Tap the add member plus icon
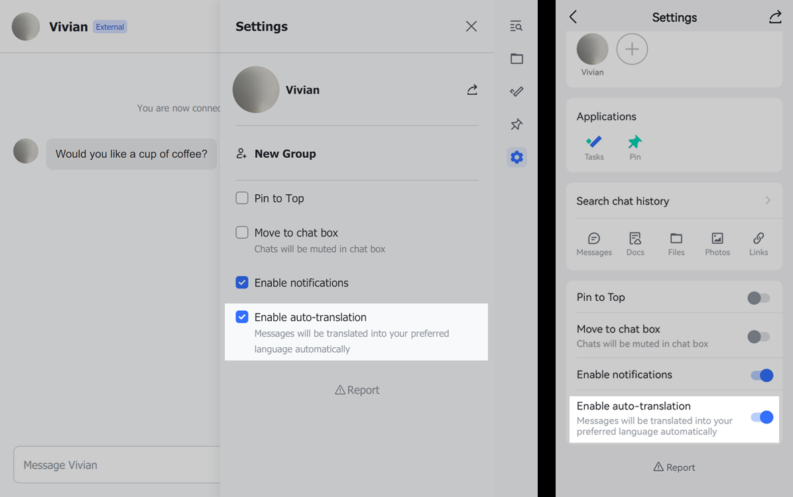Image resolution: width=793 pixels, height=497 pixels. click(632, 50)
